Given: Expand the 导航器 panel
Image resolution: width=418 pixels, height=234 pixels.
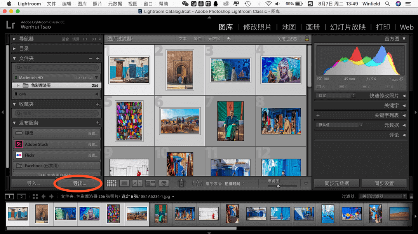Looking at the screenshot, I should [14, 39].
